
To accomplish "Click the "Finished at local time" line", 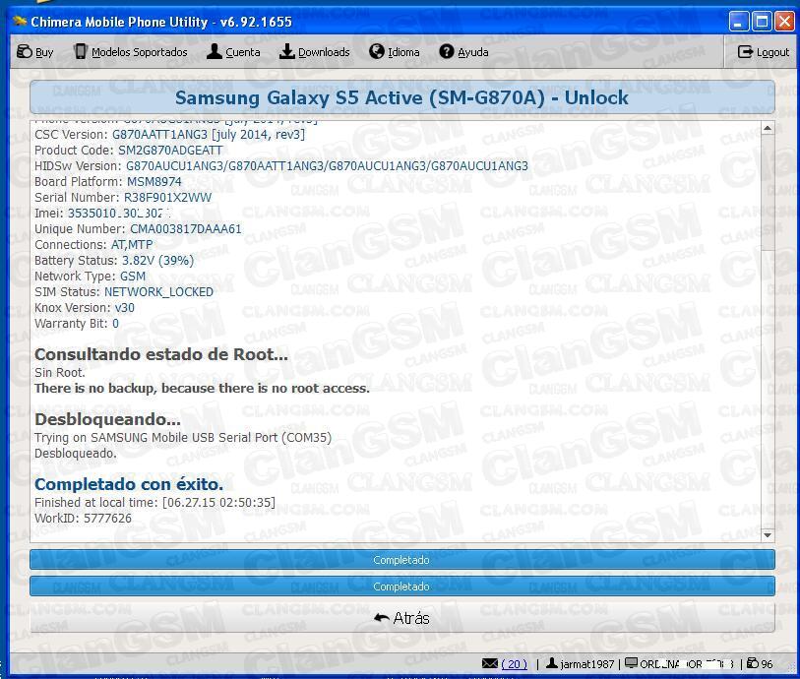I will (155, 503).
